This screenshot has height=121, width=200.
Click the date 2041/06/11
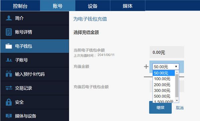106,55
